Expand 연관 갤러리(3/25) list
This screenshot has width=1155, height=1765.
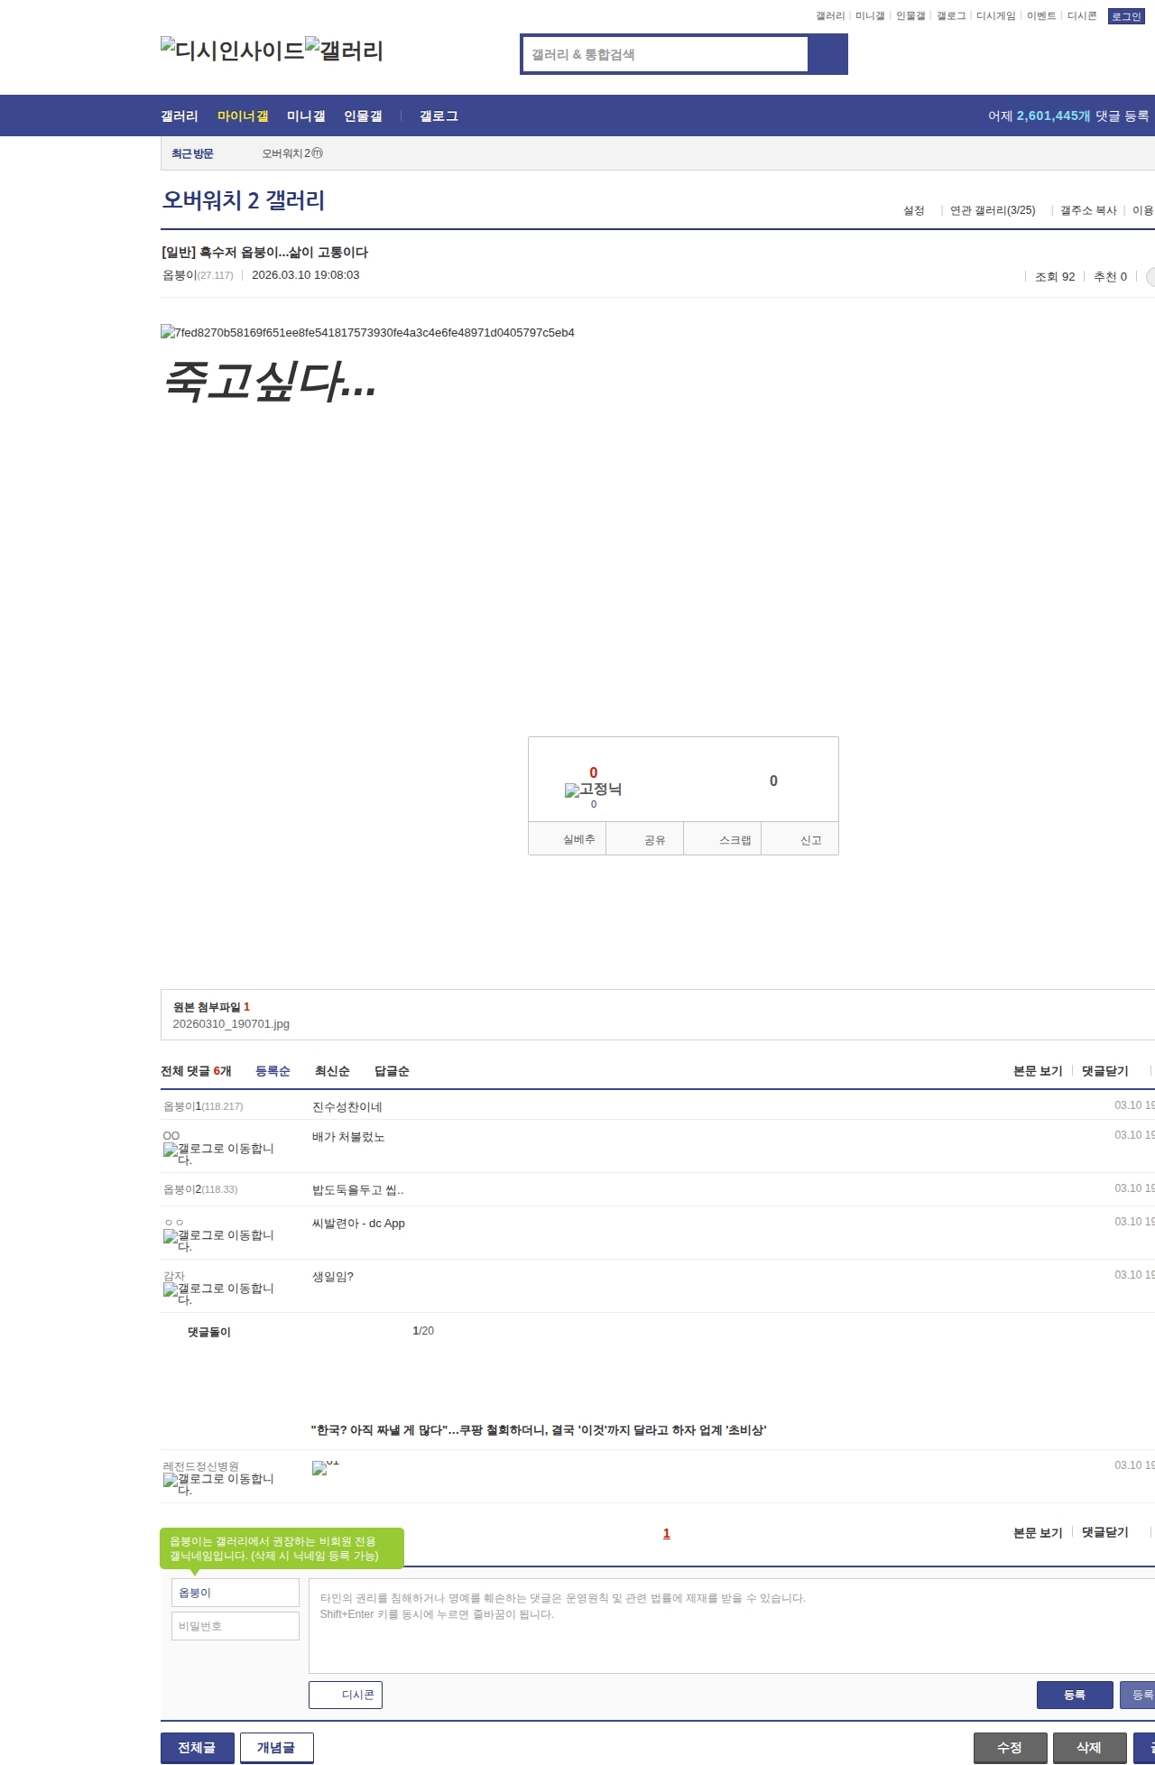click(993, 210)
